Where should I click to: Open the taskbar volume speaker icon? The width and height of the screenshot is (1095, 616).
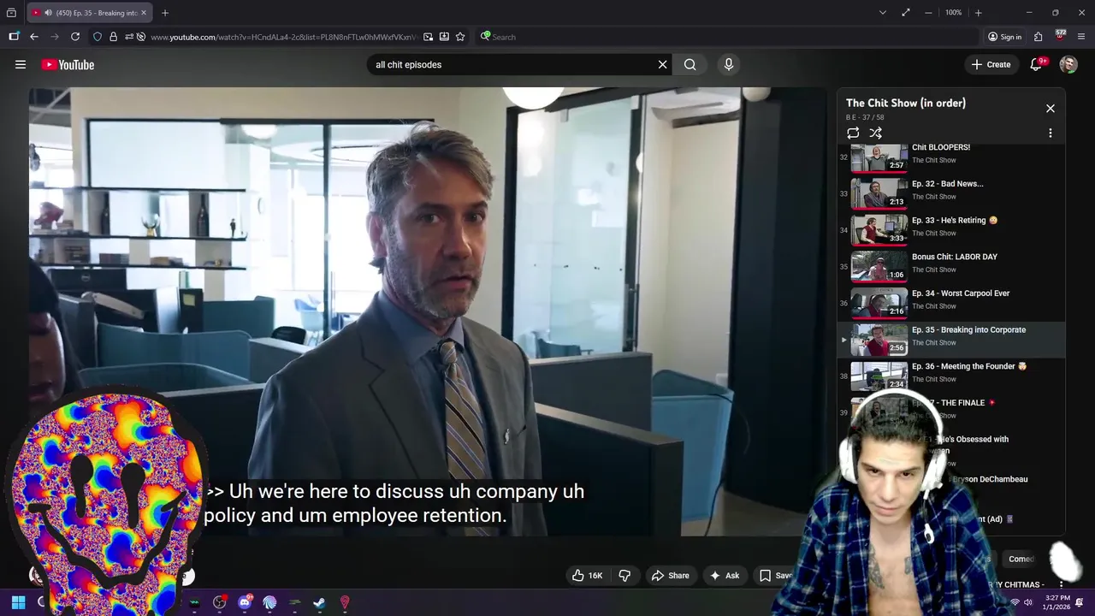pyautogui.click(x=1027, y=602)
